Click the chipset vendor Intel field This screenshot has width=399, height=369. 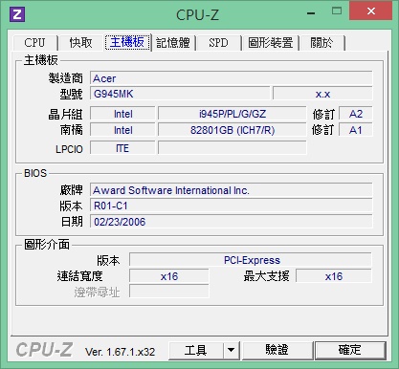coord(122,114)
